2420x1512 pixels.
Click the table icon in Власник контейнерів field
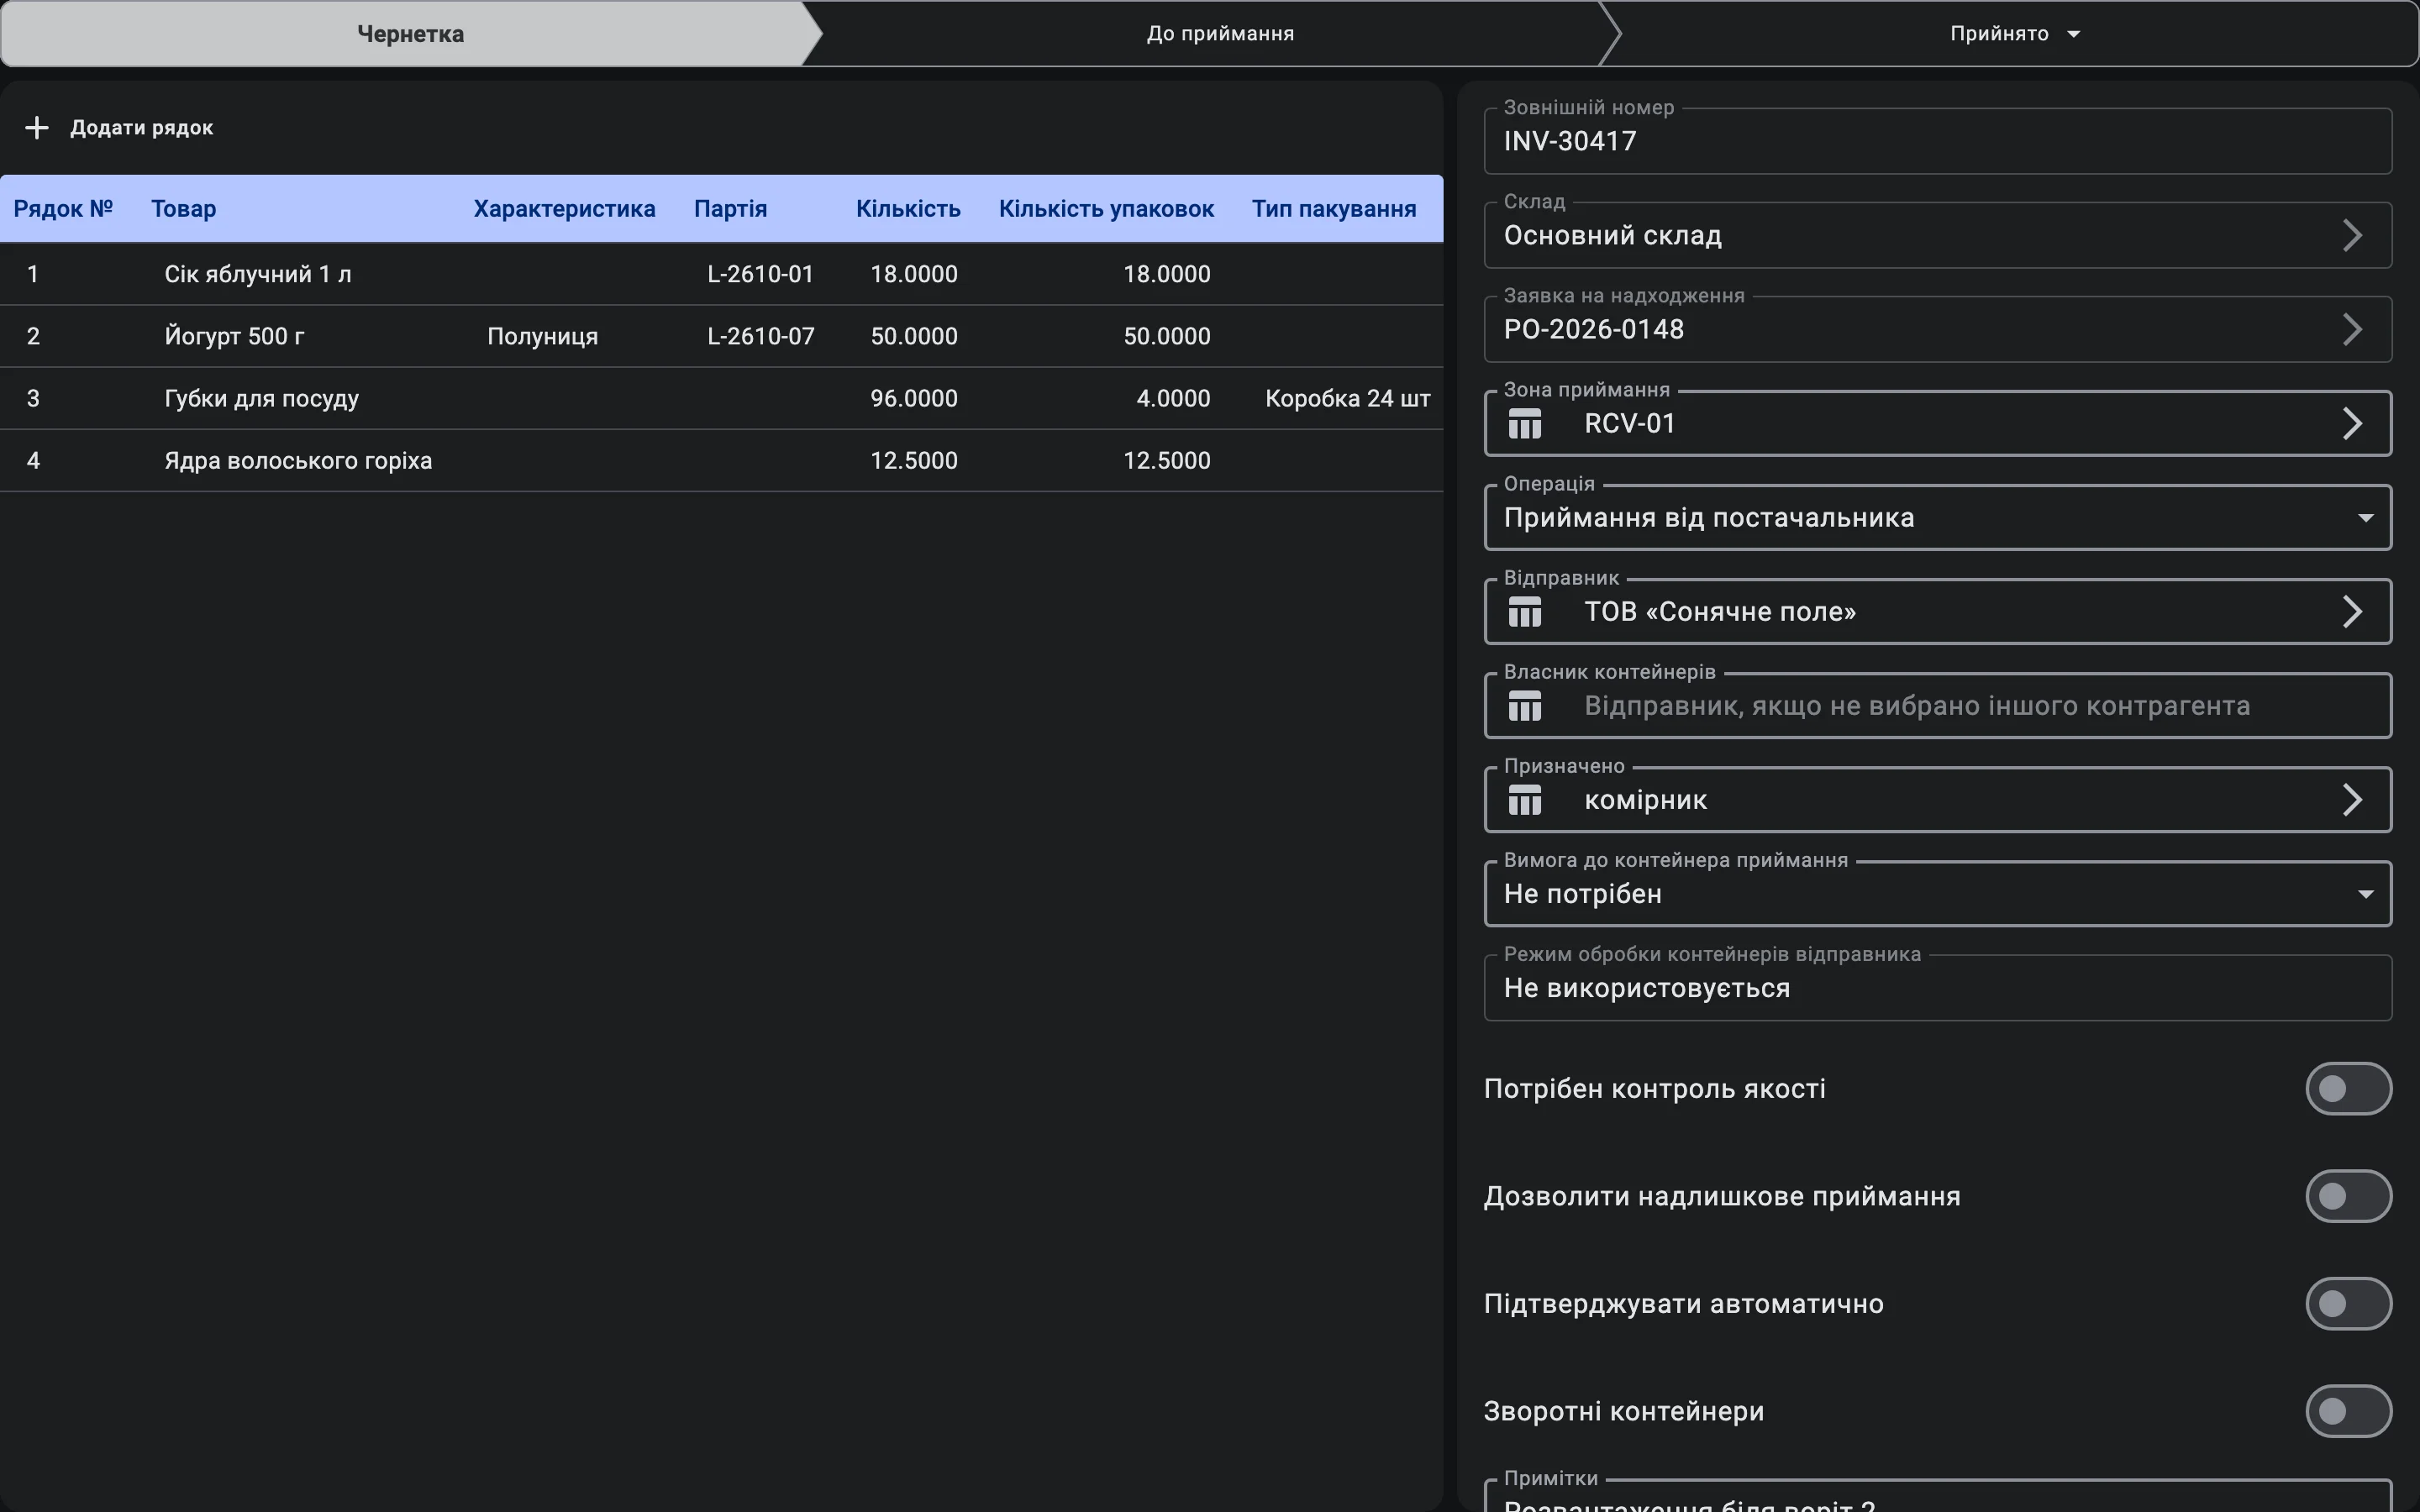(1524, 706)
